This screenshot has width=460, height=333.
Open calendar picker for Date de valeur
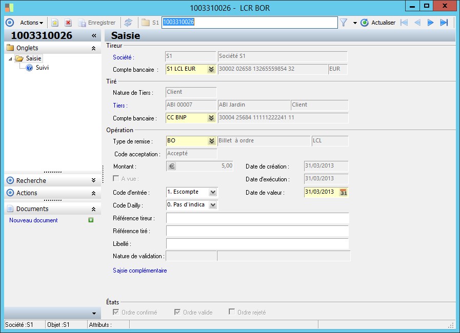click(x=344, y=192)
